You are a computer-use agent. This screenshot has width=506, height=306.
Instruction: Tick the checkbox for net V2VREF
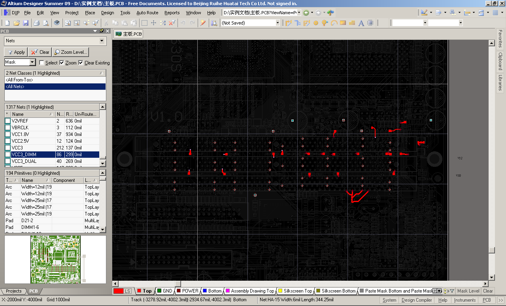point(8,121)
